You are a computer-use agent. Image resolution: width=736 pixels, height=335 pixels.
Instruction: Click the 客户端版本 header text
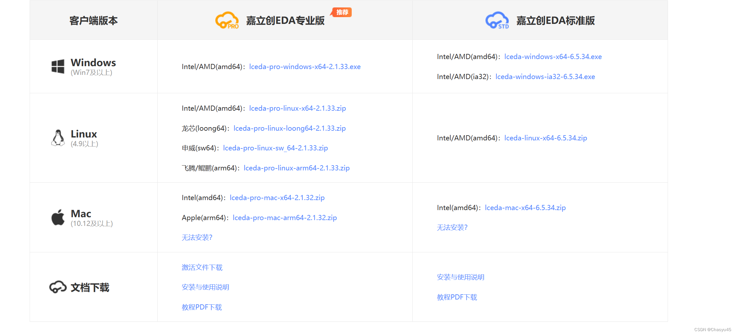tap(93, 20)
